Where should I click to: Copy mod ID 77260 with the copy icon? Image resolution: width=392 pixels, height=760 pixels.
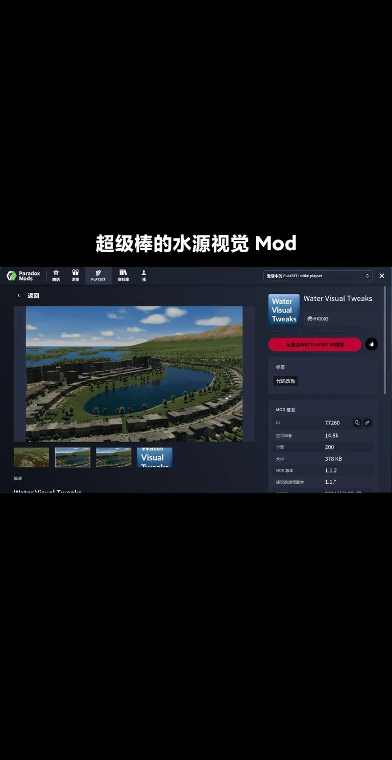(357, 422)
